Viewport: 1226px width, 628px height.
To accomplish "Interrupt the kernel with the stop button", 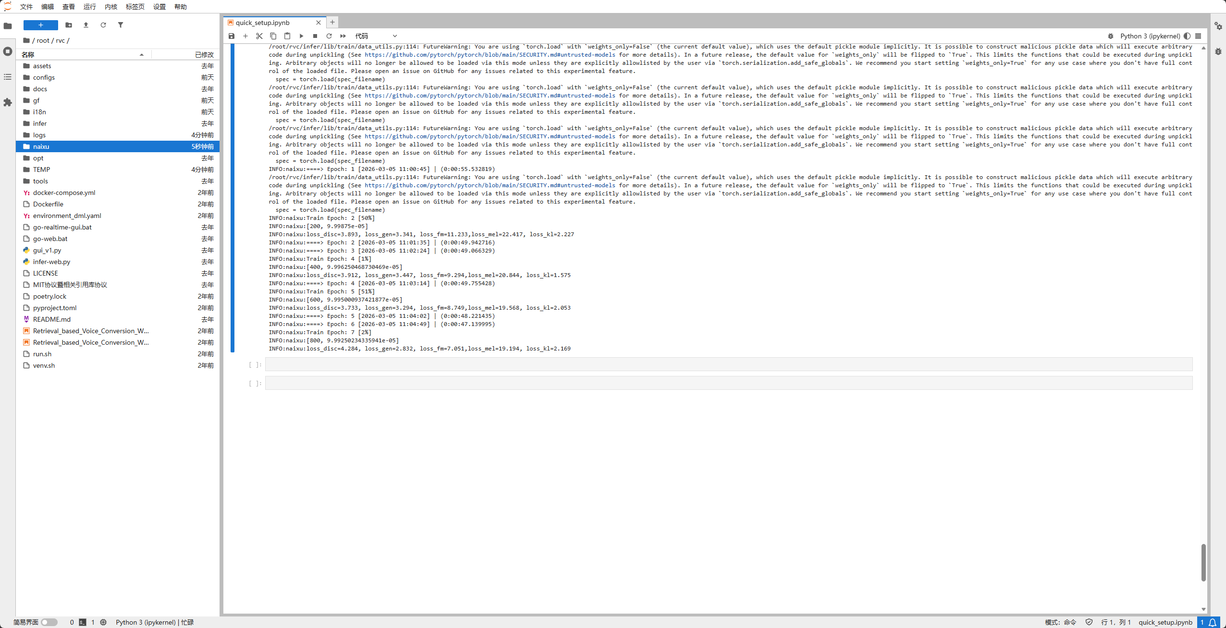I will [315, 36].
